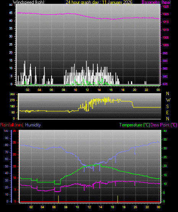The width and height of the screenshot is (178, 212).
Task: Click the 12 hour label under wind graph
Action: pos(87,90)
